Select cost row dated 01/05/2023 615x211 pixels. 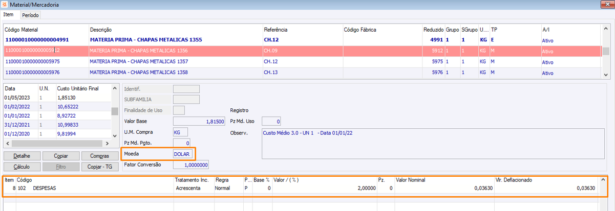click(57, 97)
